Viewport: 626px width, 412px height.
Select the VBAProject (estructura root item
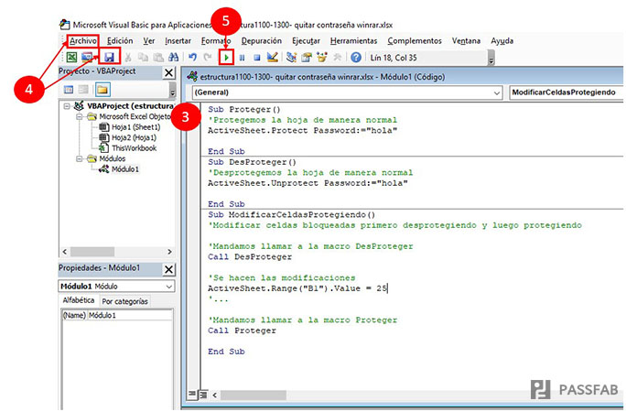point(131,106)
